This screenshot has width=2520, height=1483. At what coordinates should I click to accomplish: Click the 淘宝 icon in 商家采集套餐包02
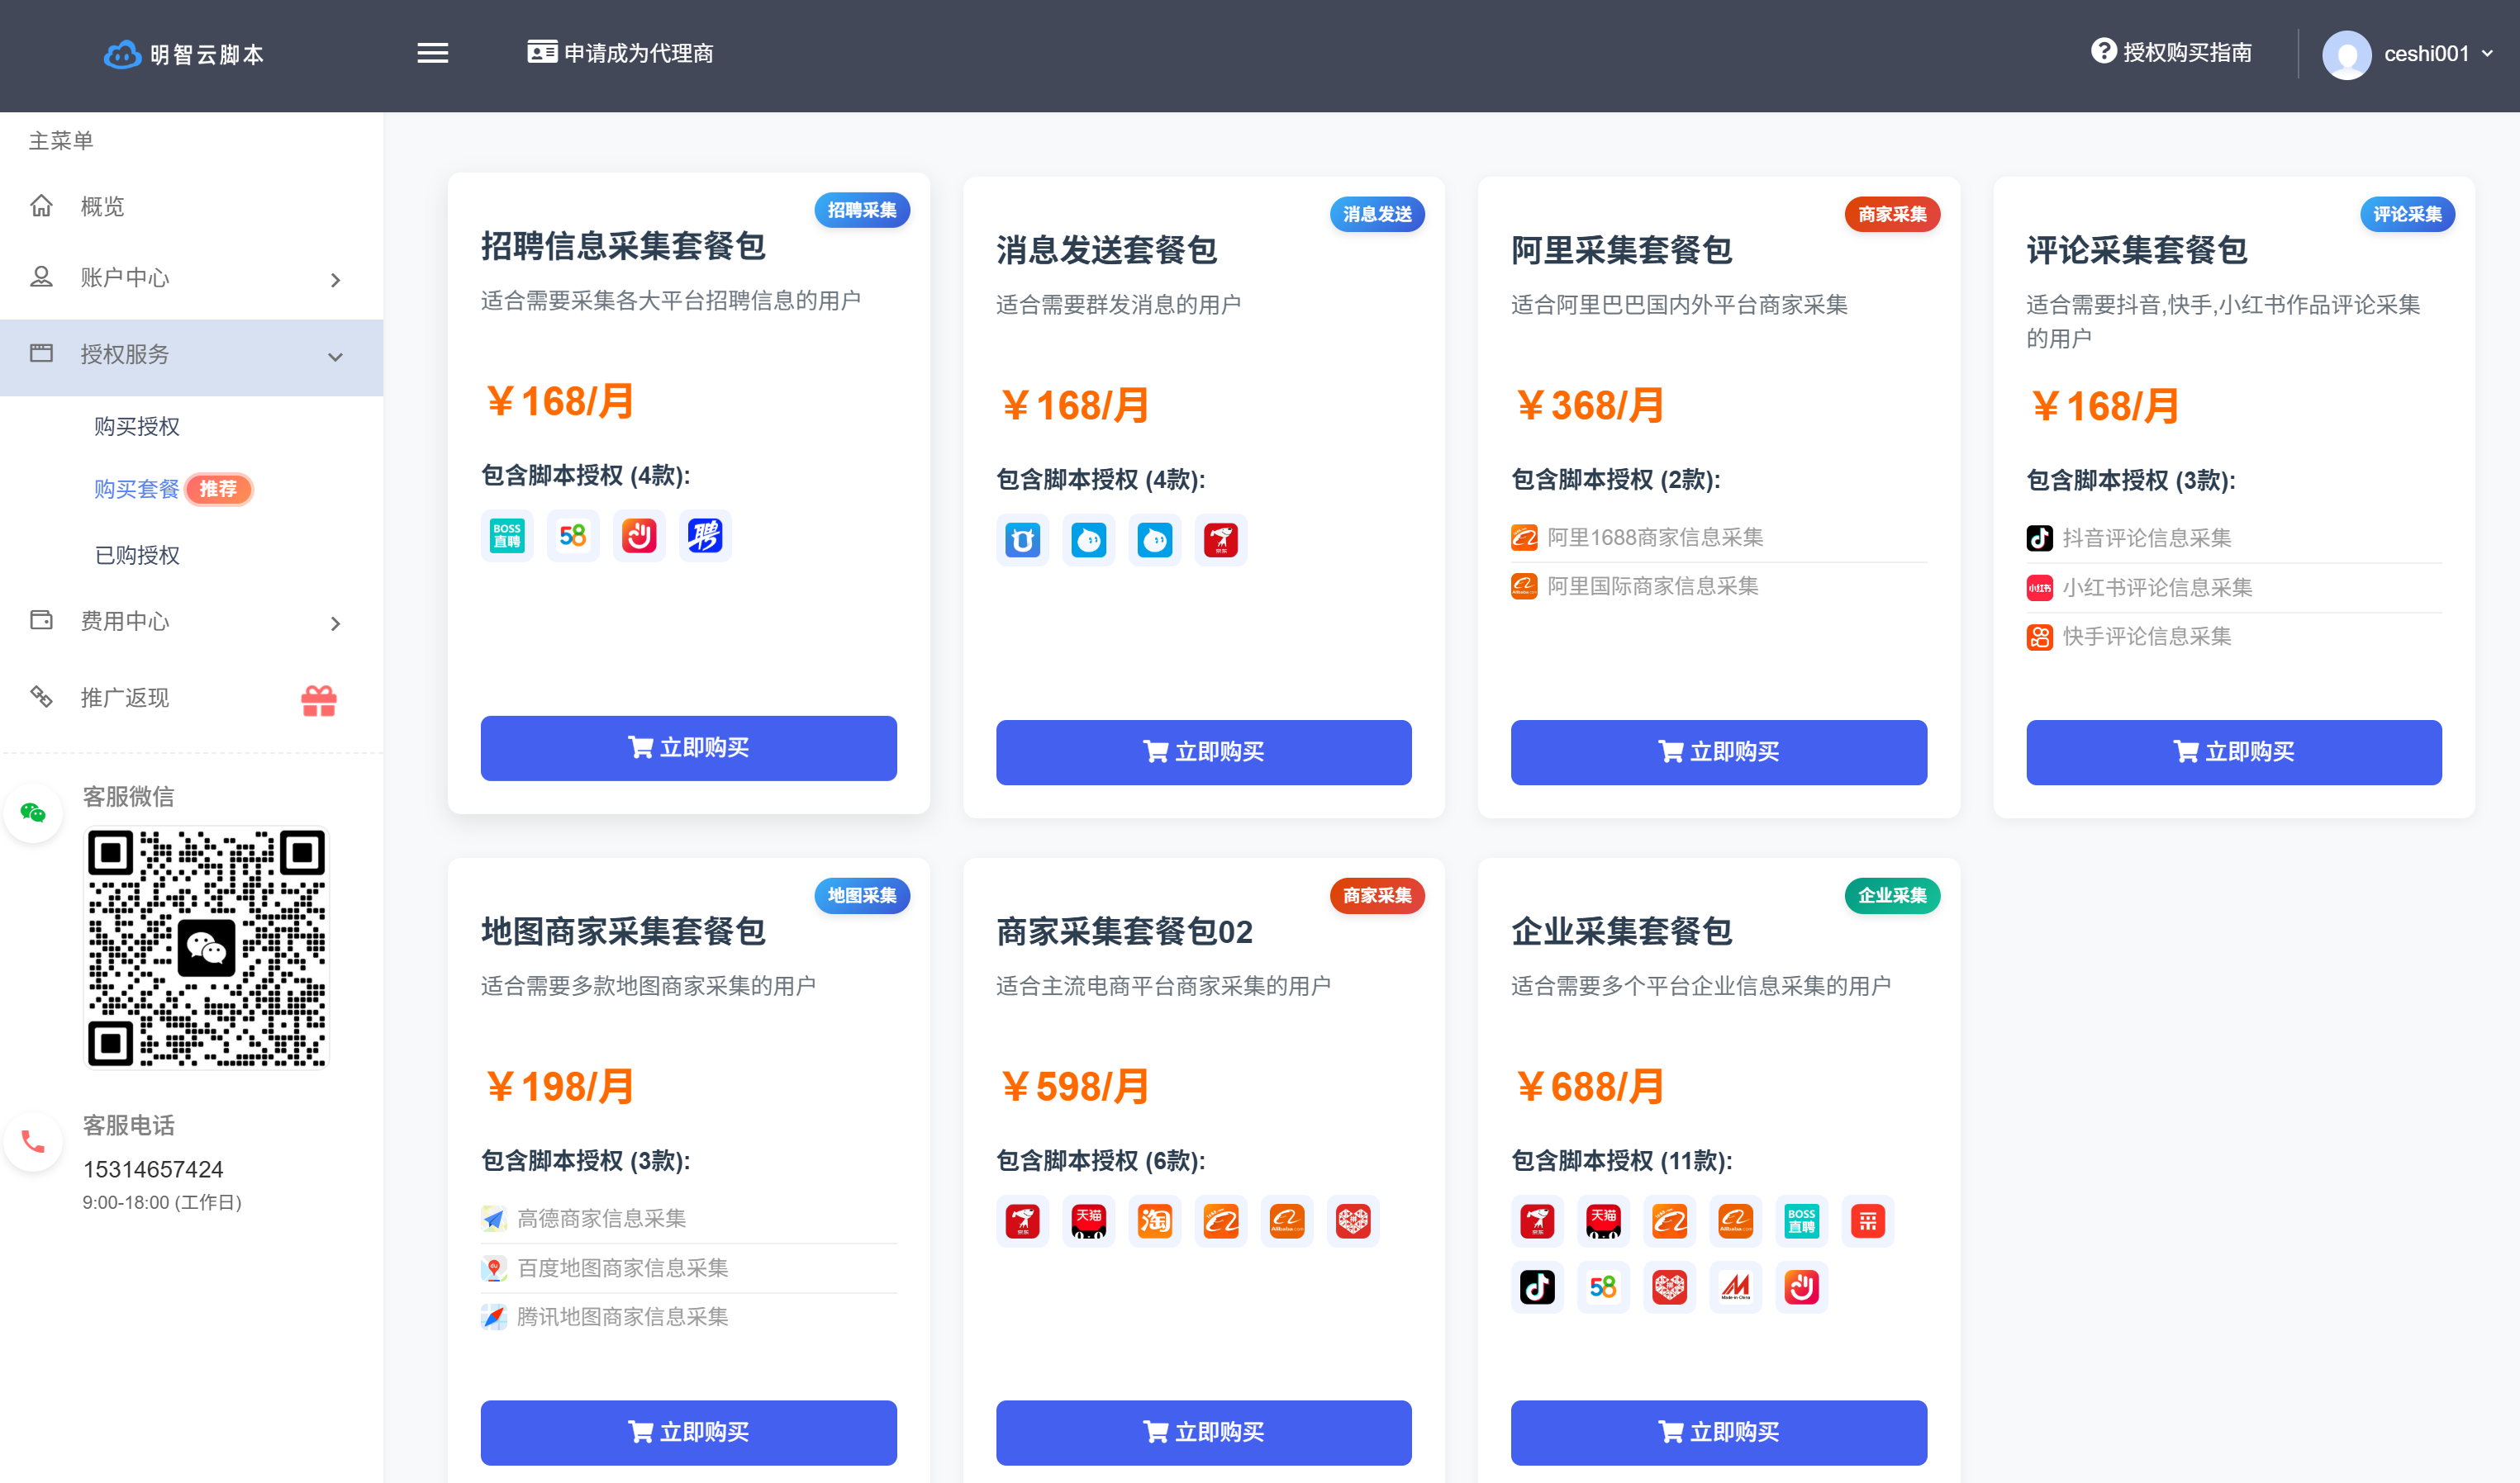coord(1154,1220)
